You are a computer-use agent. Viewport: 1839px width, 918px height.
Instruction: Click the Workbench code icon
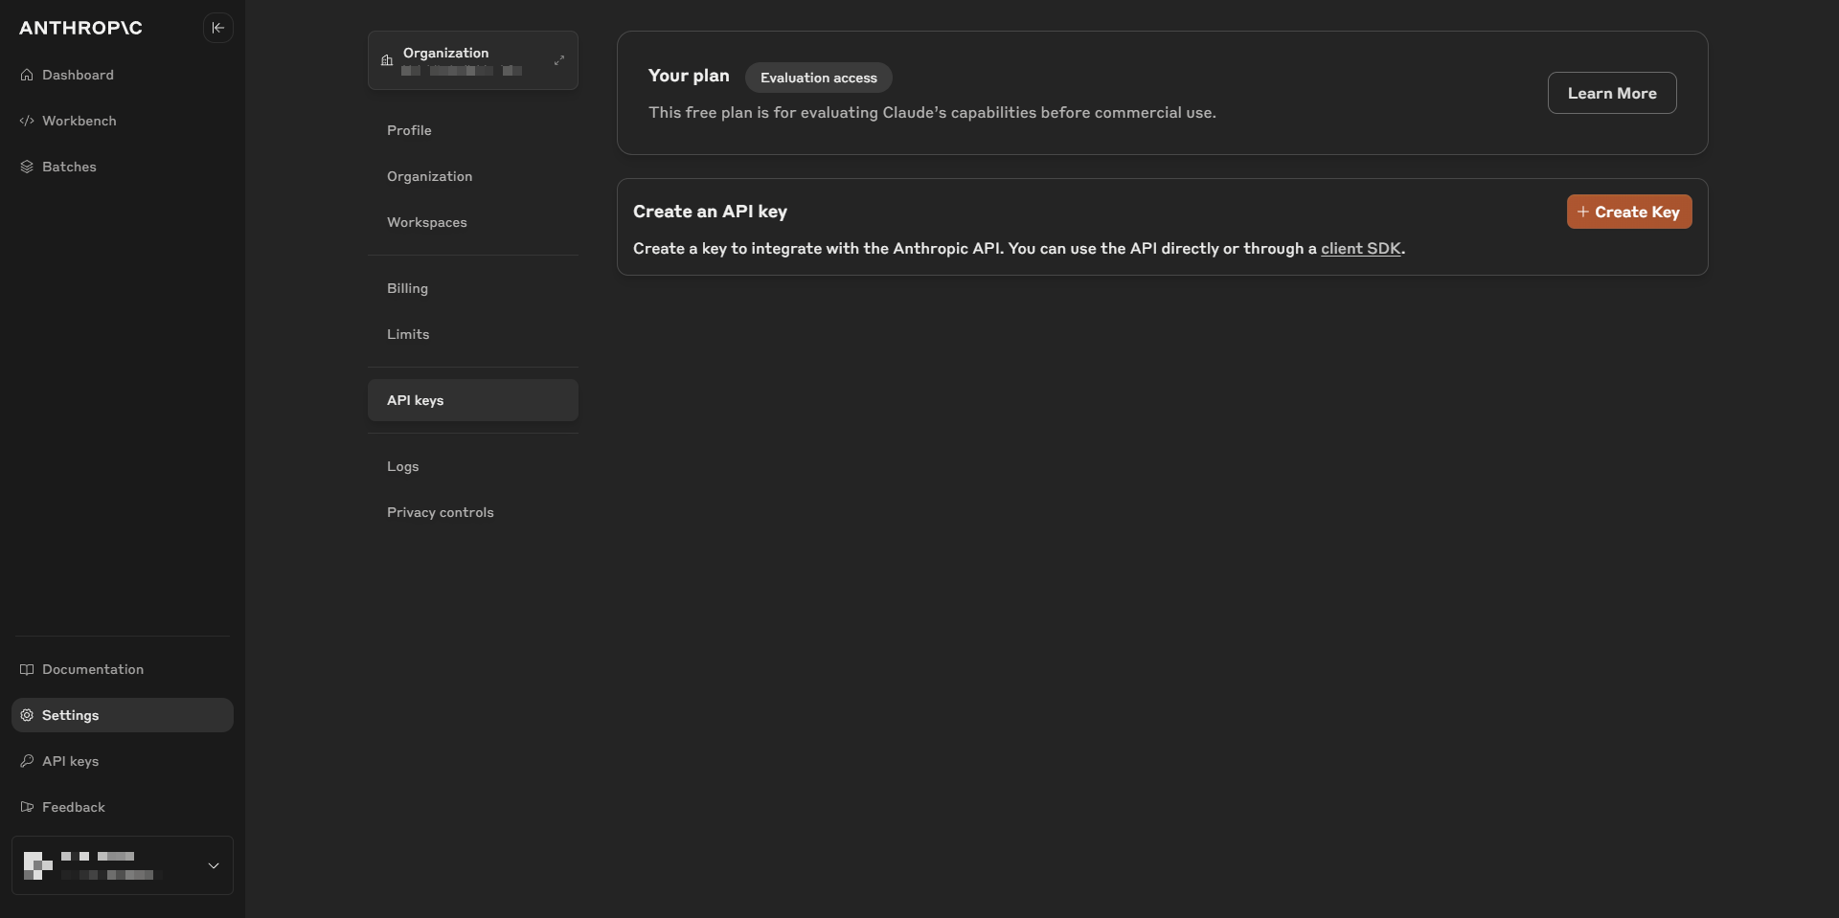pyautogui.click(x=27, y=121)
